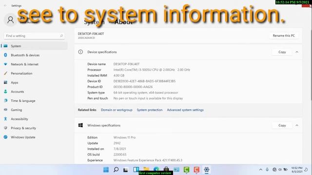The image size is (312, 175).
Task: Open the Gaming settings page
Action: (34, 110)
